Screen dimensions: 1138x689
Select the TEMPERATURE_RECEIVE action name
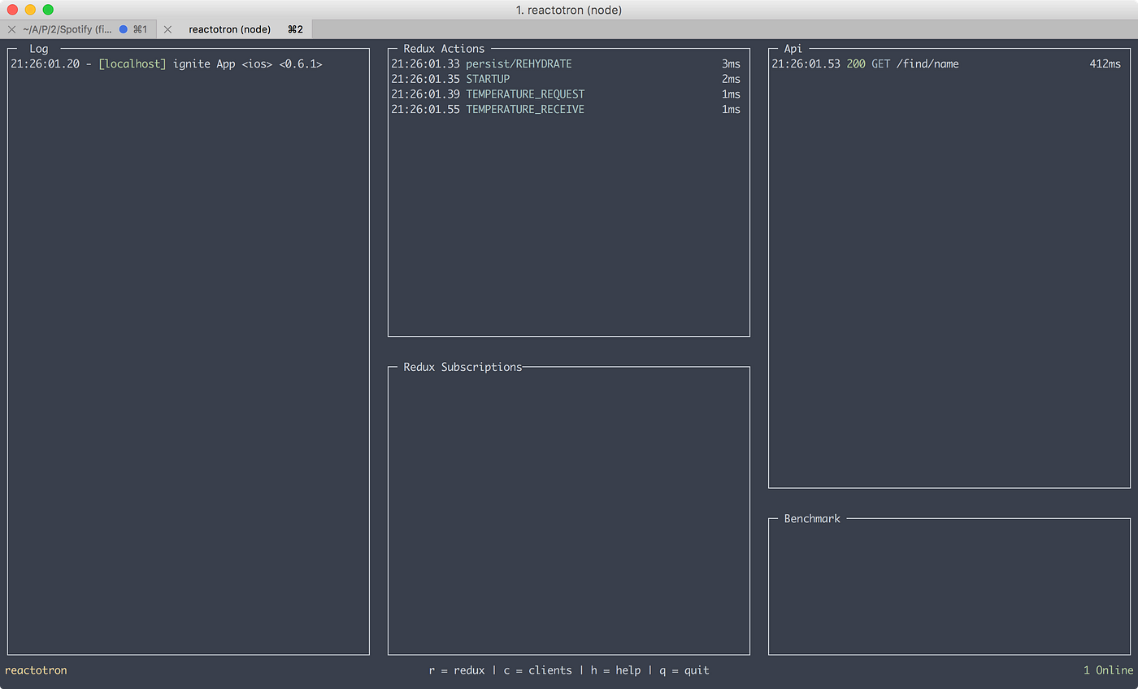tap(525, 109)
